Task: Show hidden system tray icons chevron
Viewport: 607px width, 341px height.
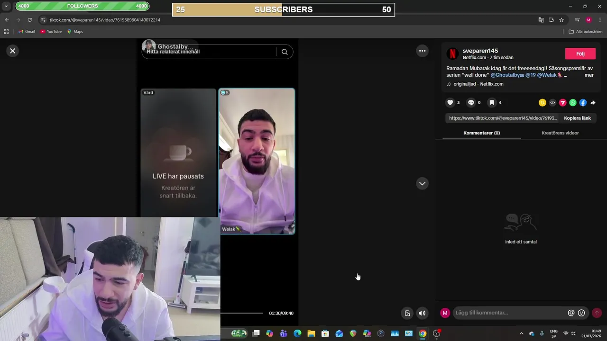Action: tap(522, 333)
